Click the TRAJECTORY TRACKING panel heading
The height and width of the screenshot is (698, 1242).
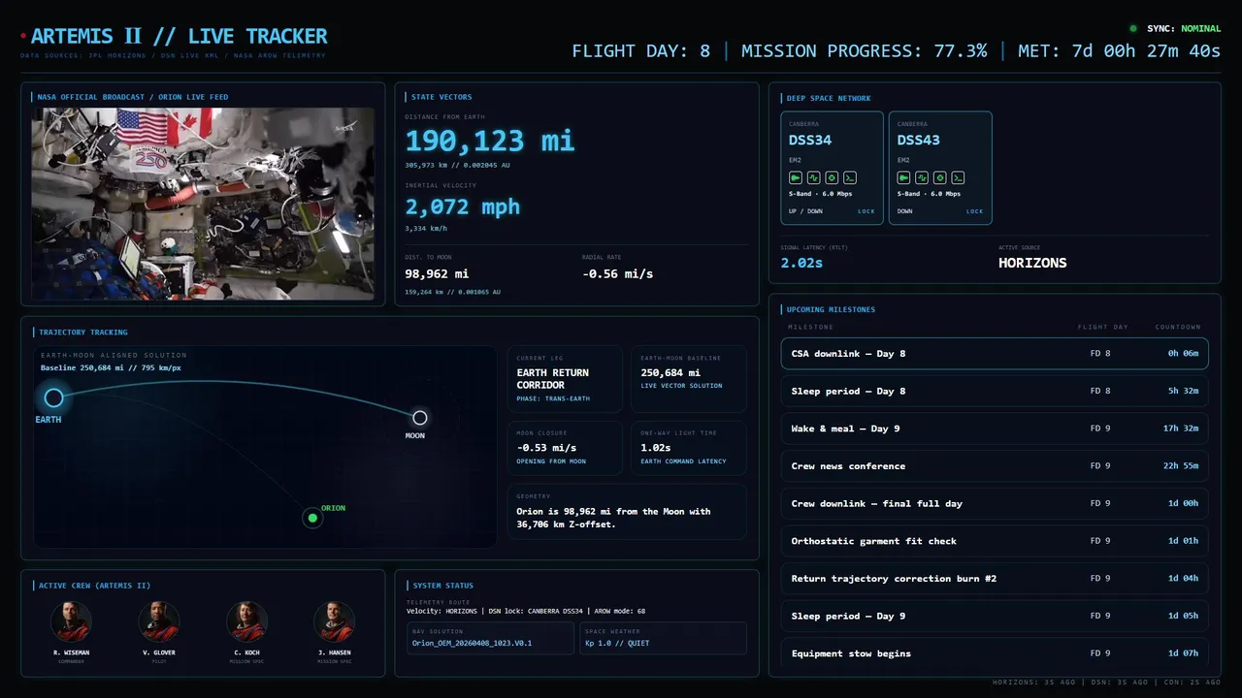[83, 333]
